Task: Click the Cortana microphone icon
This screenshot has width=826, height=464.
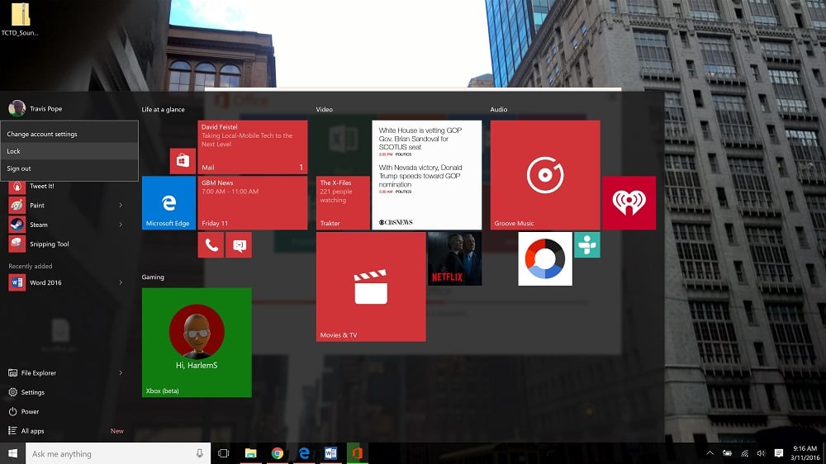Action: tap(200, 453)
